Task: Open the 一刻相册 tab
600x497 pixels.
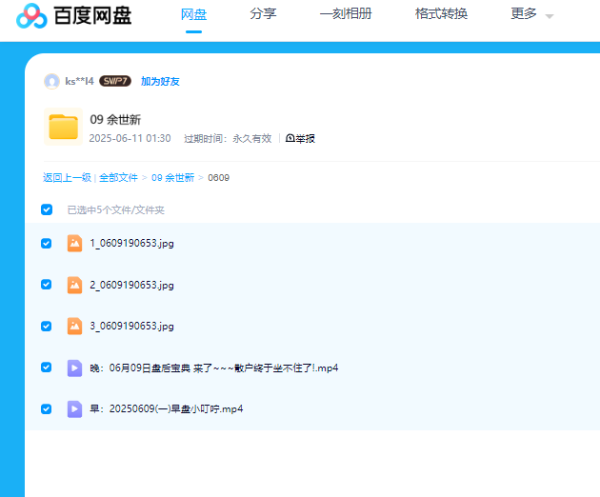Action: pyautogui.click(x=345, y=14)
